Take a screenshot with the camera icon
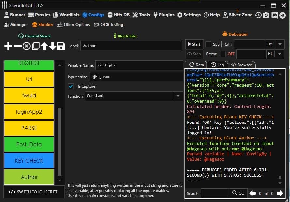Screen dimensions: 290x202 [266, 15]
